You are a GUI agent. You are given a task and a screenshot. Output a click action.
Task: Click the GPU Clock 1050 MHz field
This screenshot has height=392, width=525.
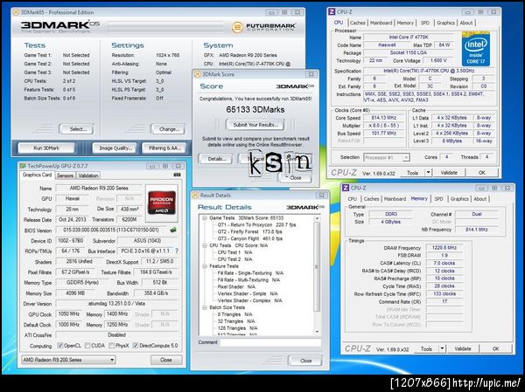point(68,314)
